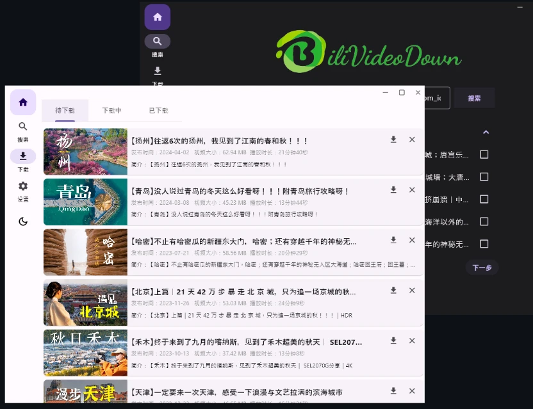533x409 pixels.
Task: Collapse the list with the chevron-up arrow
Action: tap(486, 132)
